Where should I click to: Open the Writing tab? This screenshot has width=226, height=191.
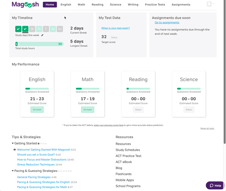[x=133, y=5]
